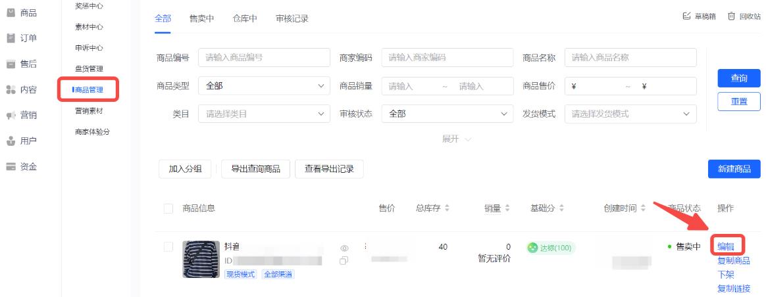Open 草稿箱 draft box icon
This screenshot has height=297, width=766.
tap(686, 16)
